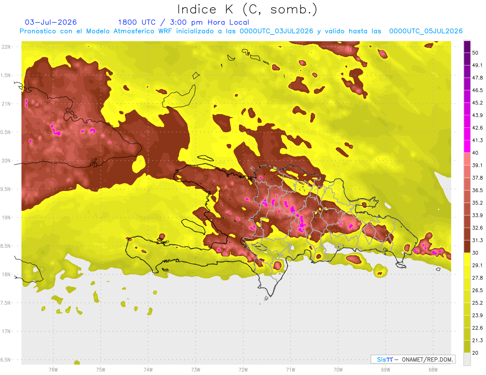Screen dimensions: 486x375
Task: Click the colorbar value "26.5"
Action: [477, 290]
